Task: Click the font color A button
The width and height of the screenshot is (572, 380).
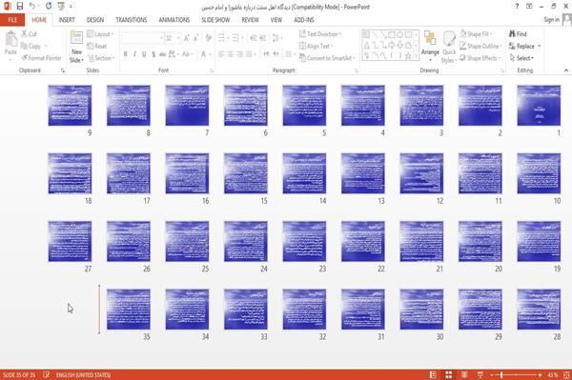Action: coord(203,54)
